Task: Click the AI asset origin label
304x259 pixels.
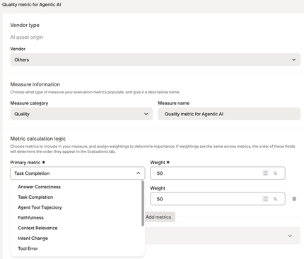Action: tap(27, 38)
